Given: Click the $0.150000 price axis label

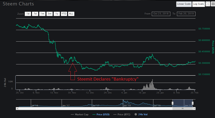Looking at the screenshot, I should pyautogui.click(x=204, y=74).
